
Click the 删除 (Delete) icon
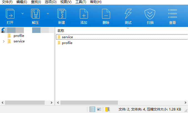(106, 14)
